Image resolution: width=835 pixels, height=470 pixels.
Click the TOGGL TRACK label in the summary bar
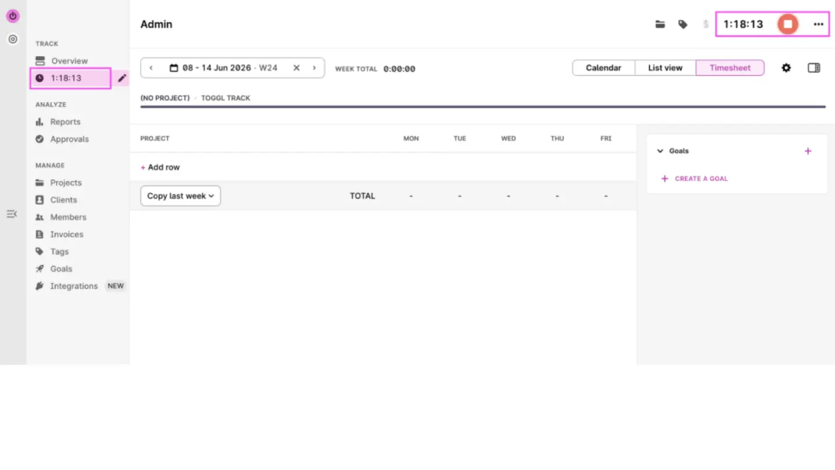click(226, 98)
